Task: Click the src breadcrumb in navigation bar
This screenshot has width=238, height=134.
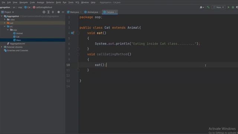Action: 14,7
